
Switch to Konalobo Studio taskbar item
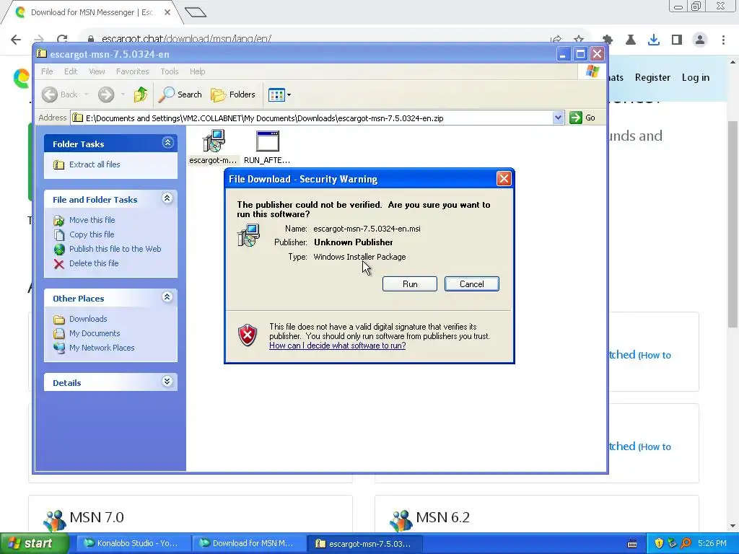tap(132, 544)
